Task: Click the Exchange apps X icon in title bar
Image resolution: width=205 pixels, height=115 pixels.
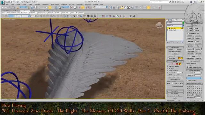Action: [x=191, y=2]
